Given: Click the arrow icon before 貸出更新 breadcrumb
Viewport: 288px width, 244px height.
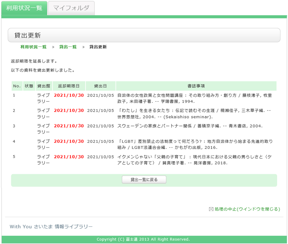Looking at the screenshot, I should pyautogui.click(x=84, y=47).
